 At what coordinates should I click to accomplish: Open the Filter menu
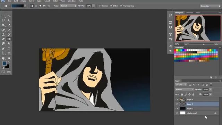point(55,1)
